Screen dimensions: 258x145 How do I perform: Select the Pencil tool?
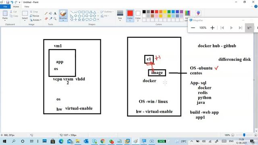46,13
